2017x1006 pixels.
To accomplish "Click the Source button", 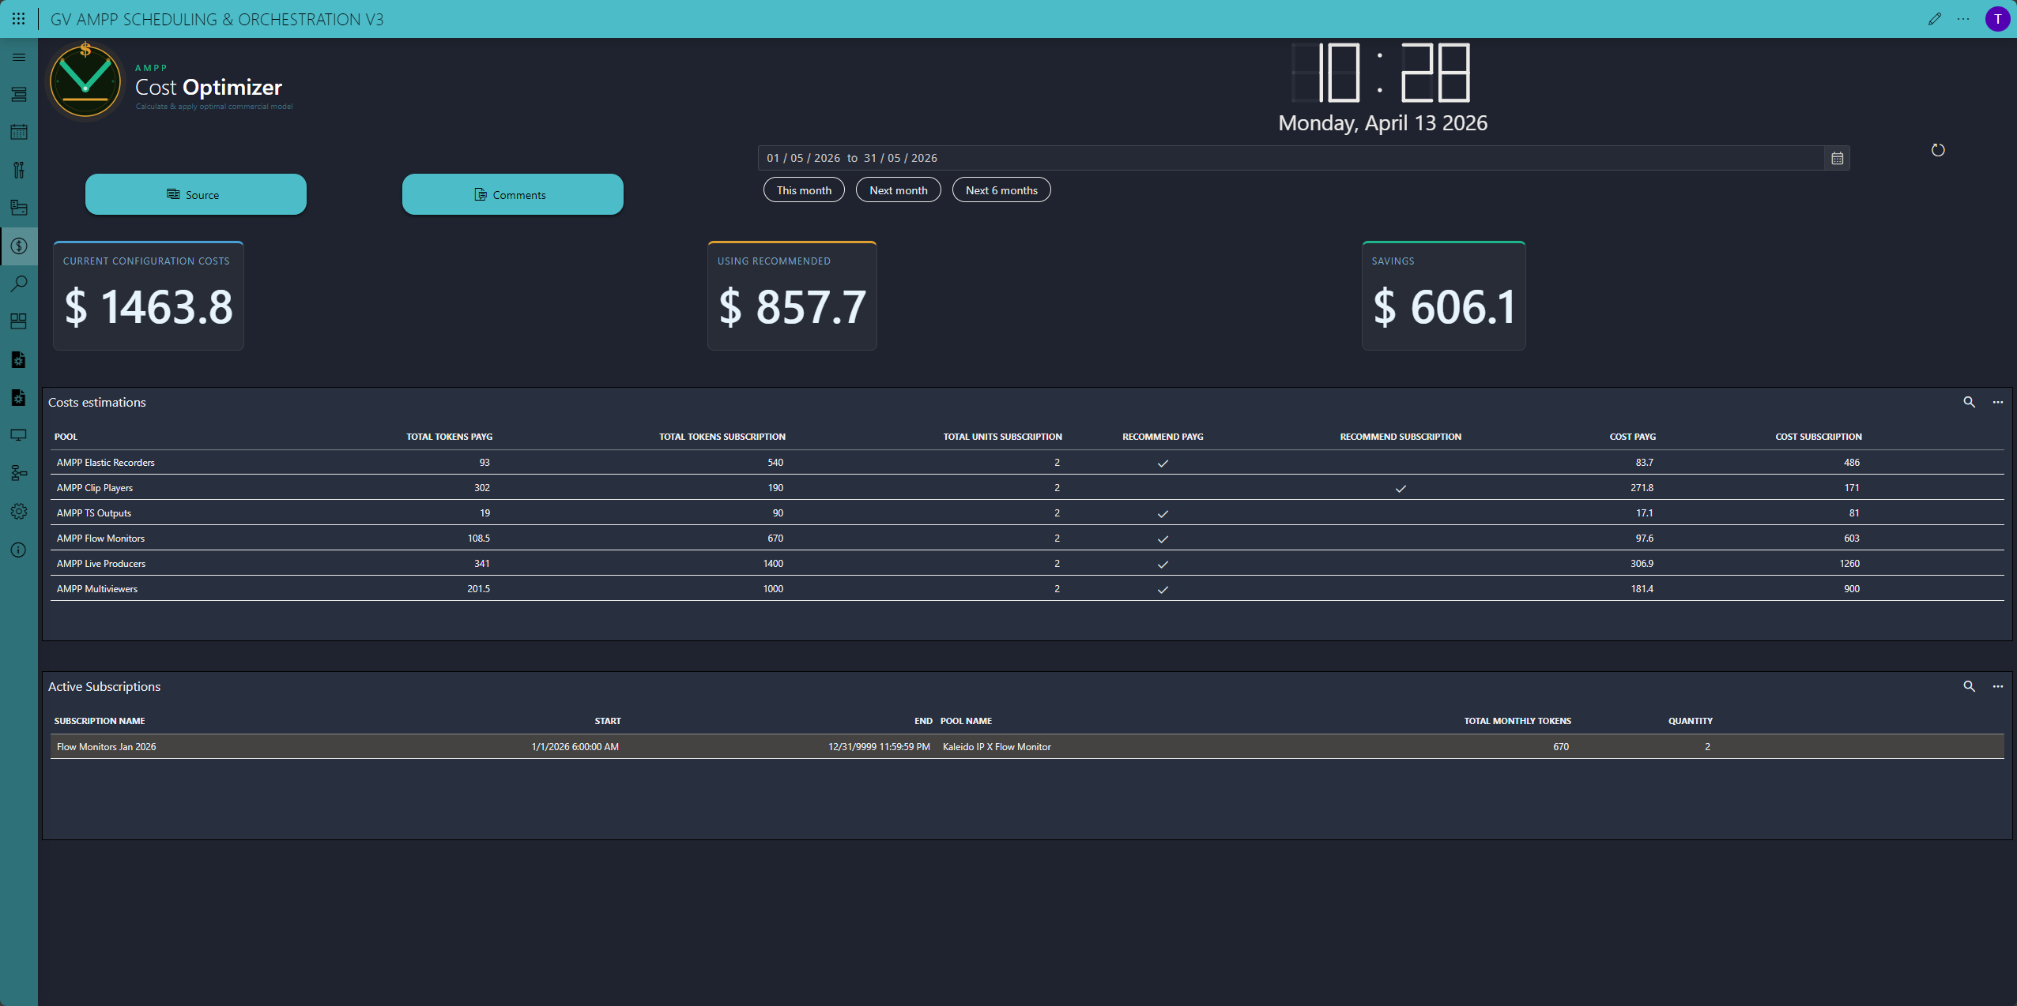I will (x=195, y=194).
